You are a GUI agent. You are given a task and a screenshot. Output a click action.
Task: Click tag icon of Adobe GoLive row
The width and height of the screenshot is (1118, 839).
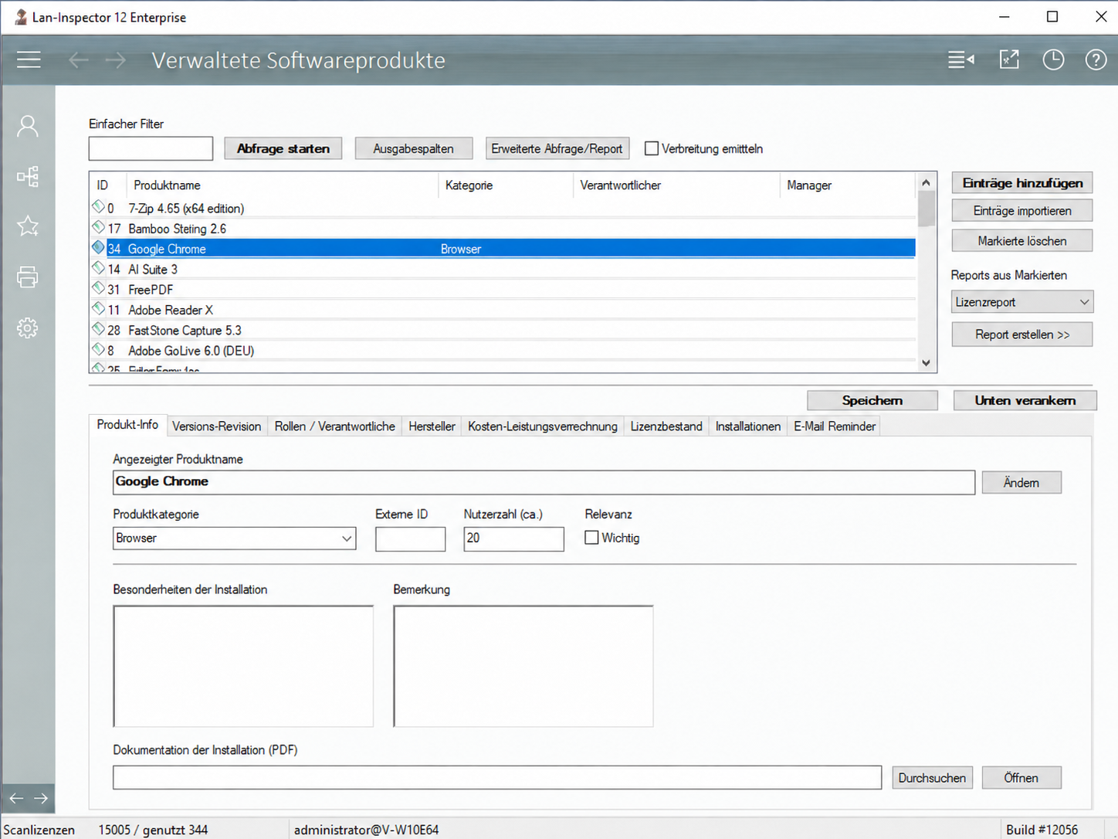coord(98,349)
